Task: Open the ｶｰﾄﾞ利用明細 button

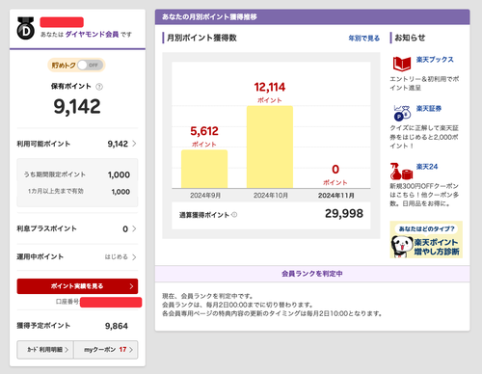Action: pos(45,350)
